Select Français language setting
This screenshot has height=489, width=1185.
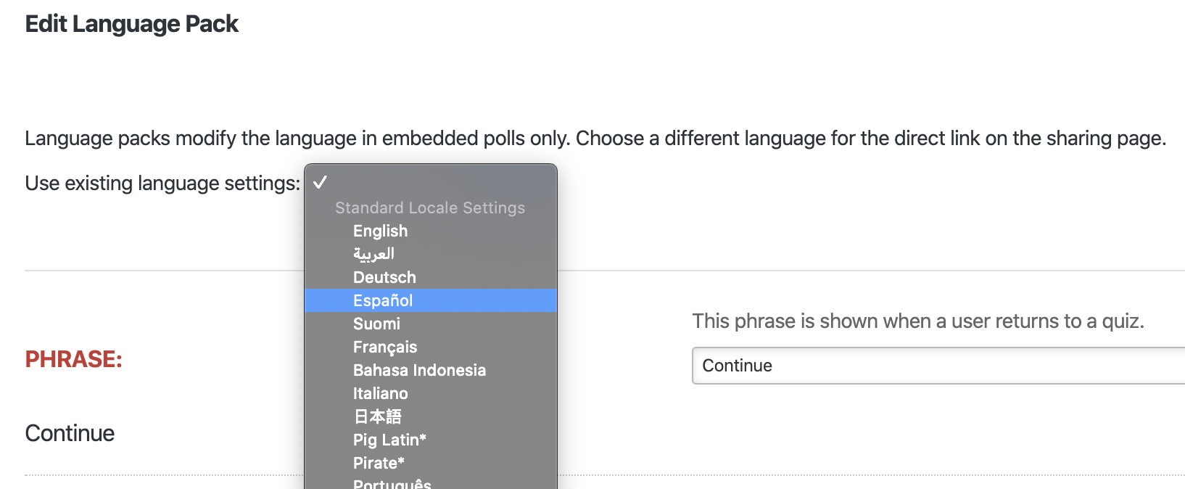point(385,347)
